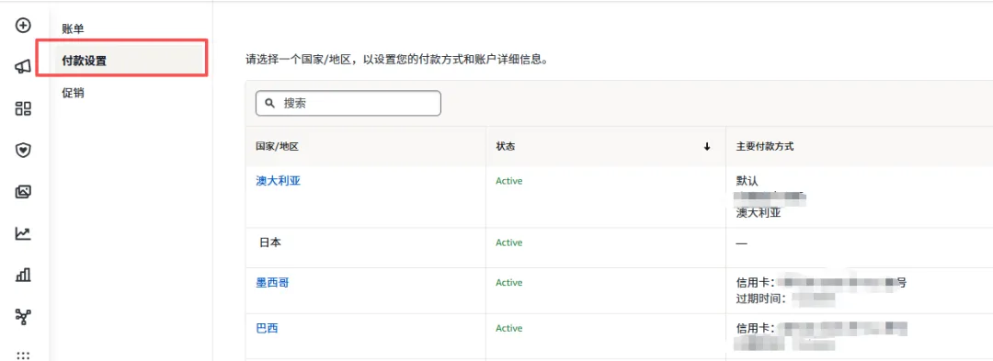Open the 墨西哥 country link
Image resolution: width=993 pixels, height=361 pixels.
pyautogui.click(x=272, y=283)
